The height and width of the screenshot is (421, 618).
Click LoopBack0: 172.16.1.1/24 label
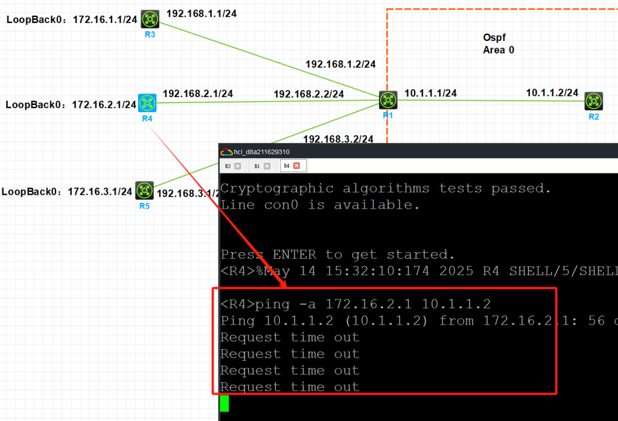(x=72, y=20)
